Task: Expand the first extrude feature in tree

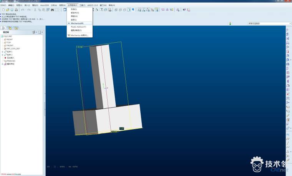Action: [2, 52]
